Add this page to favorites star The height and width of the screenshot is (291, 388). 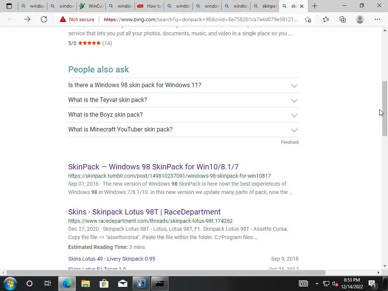point(308,19)
